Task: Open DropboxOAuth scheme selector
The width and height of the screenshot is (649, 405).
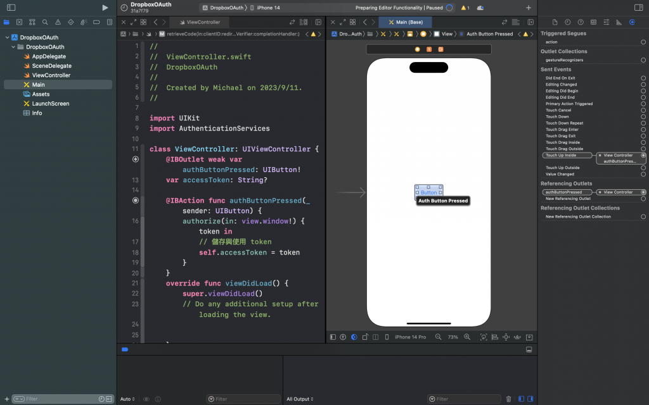Action: 223,8
